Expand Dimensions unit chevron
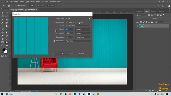The height and width of the screenshot is (96, 171). click(66, 22)
